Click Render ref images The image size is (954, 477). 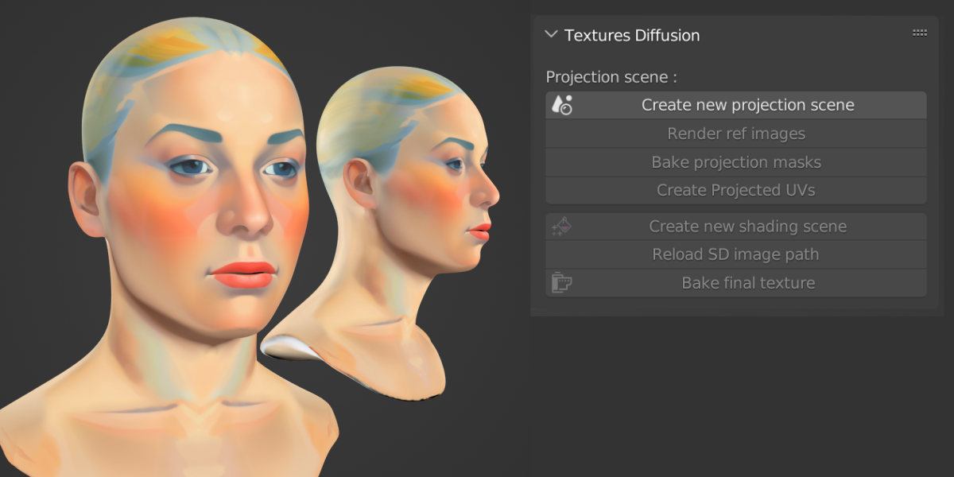tap(735, 133)
